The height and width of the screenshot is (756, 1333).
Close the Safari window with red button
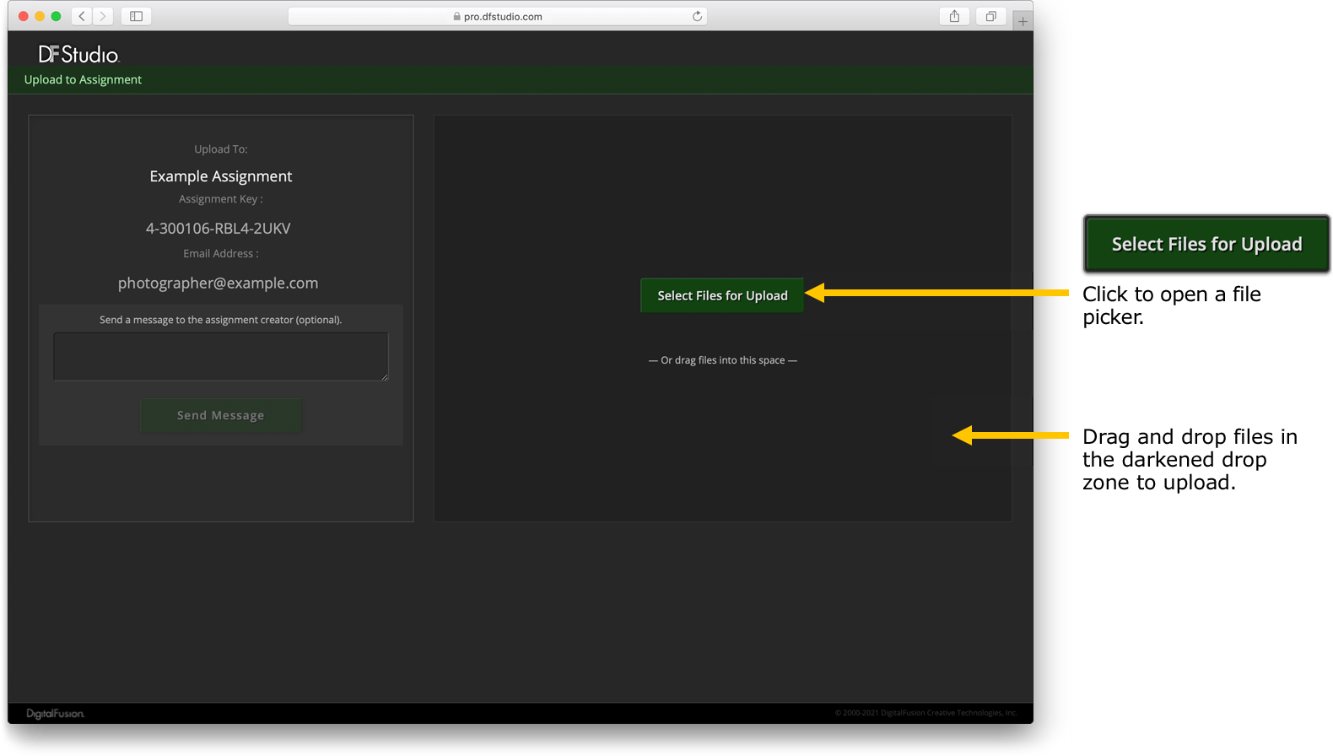point(23,16)
